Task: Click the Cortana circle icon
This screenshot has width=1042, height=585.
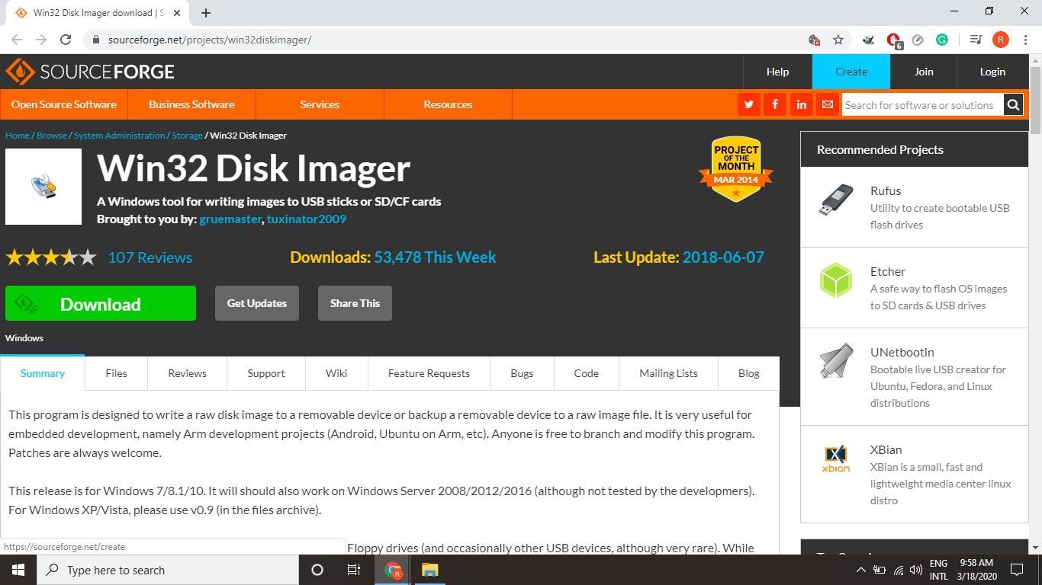Action: (317, 570)
